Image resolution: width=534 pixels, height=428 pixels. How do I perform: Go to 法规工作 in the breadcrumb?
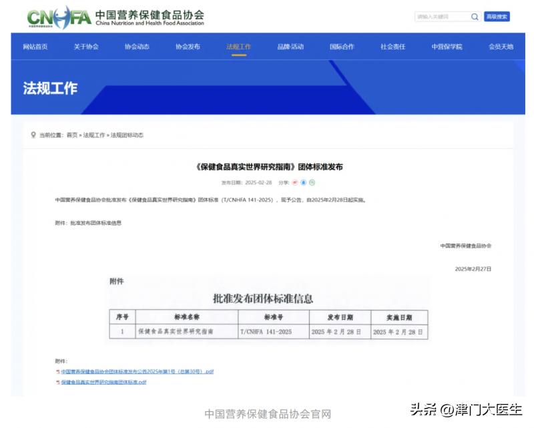pos(94,136)
